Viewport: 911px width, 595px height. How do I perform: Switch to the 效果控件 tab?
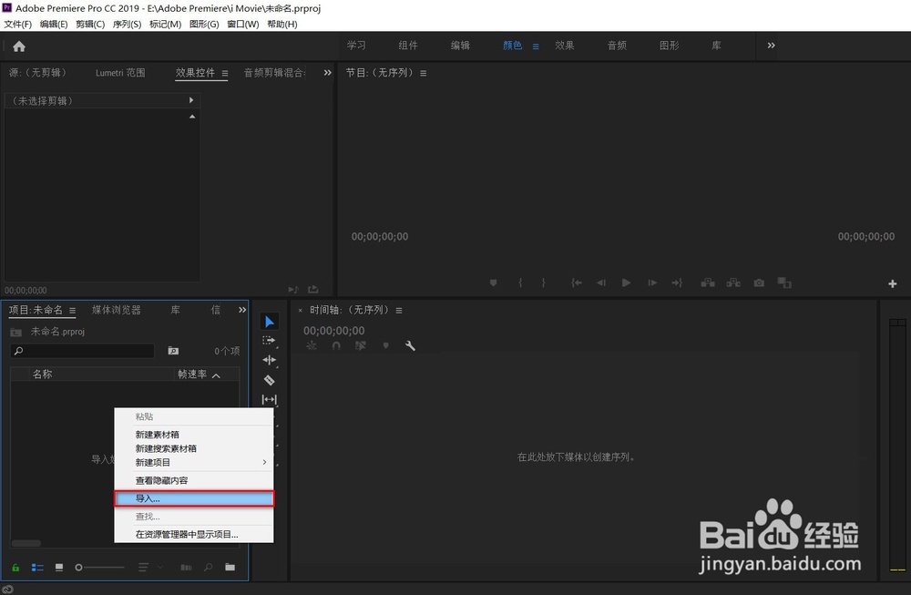(200, 72)
